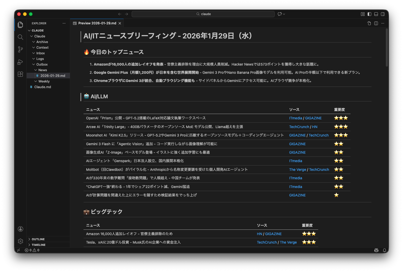Click the split editor right icon
403x272 pixels.
[376, 23]
